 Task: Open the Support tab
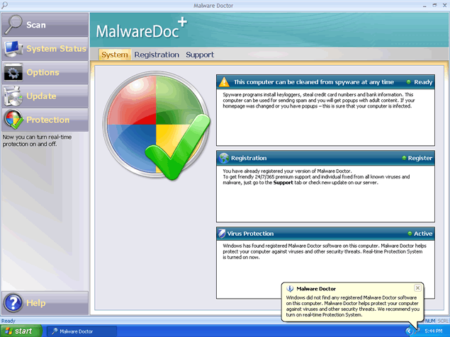point(200,55)
